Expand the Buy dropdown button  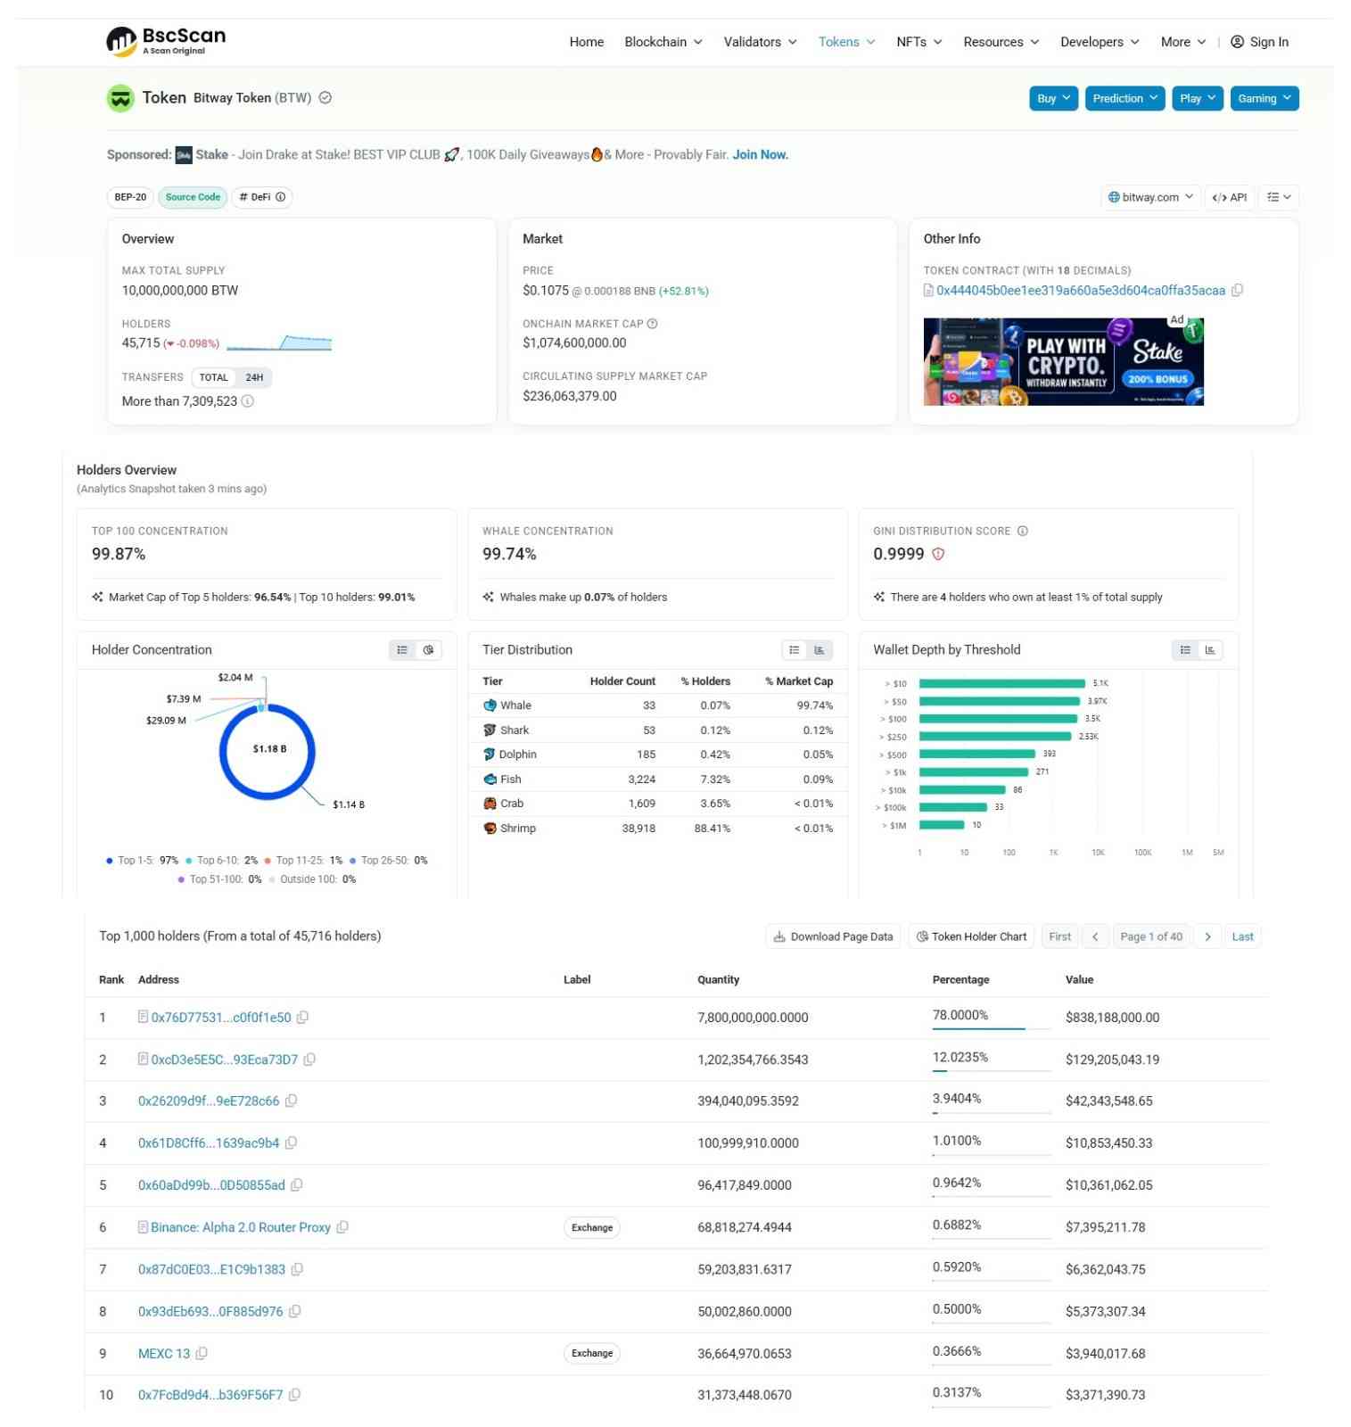tap(1053, 99)
